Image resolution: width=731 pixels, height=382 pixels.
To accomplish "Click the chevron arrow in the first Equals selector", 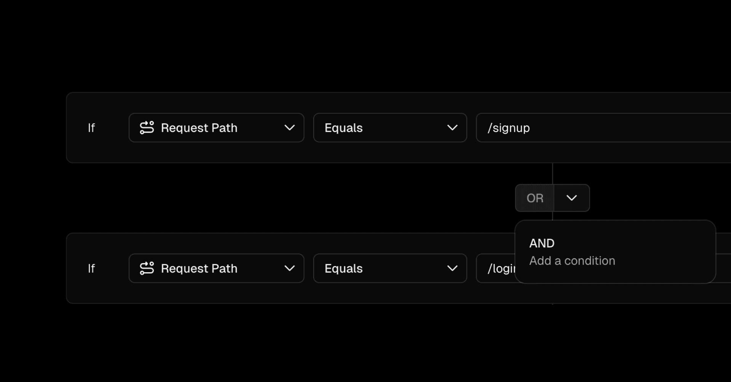I will click(x=452, y=128).
